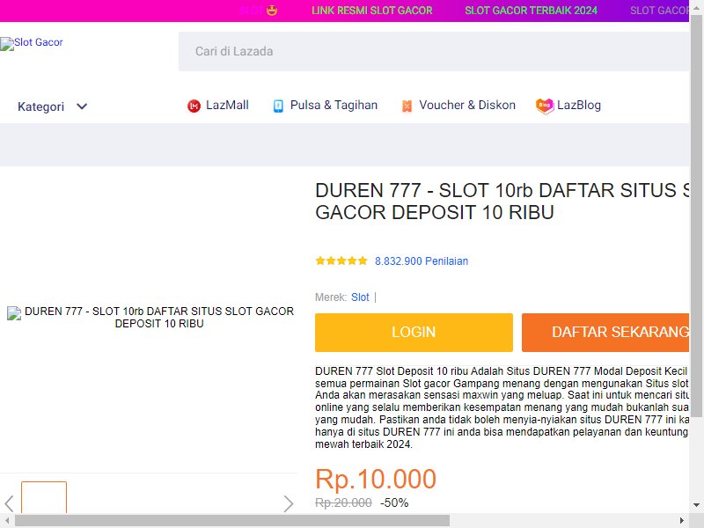704x528 pixels.
Task: Click the horizontal scrollbar thumb
Action: (x=232, y=520)
